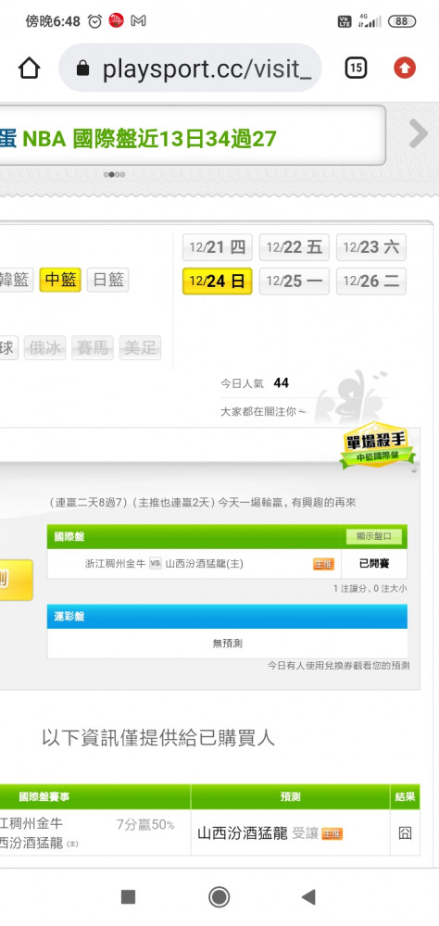This screenshot has height=926, width=439.
Task: Tap the Chrome home icon
Action: coord(29,69)
